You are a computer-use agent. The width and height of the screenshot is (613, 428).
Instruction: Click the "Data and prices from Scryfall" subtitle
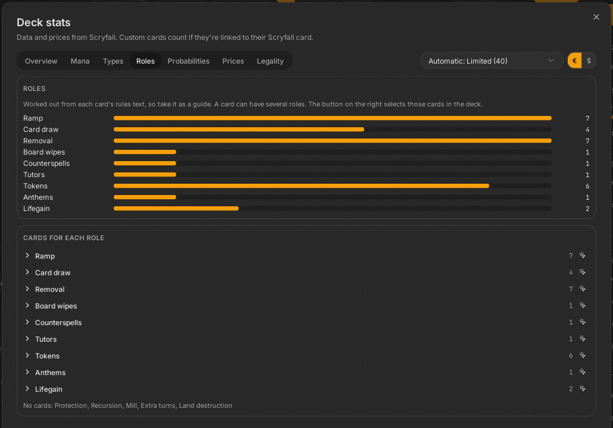pyautogui.click(x=165, y=37)
